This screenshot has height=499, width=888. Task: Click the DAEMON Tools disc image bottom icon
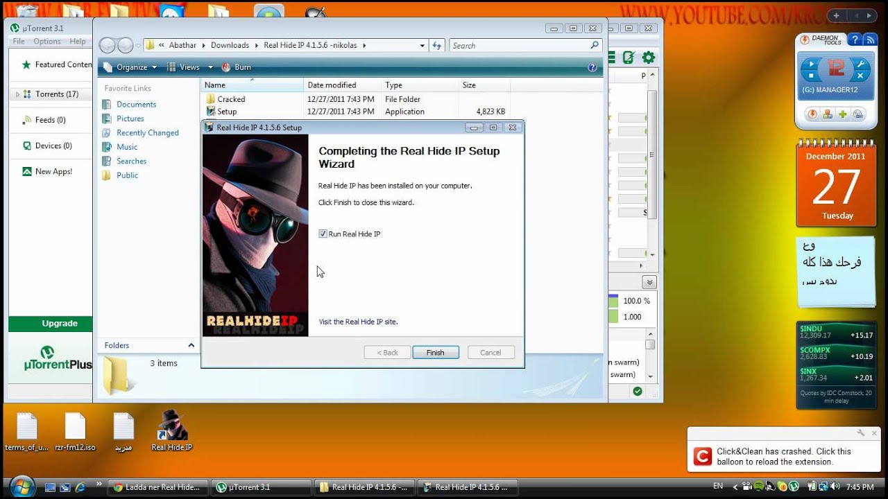857,114
